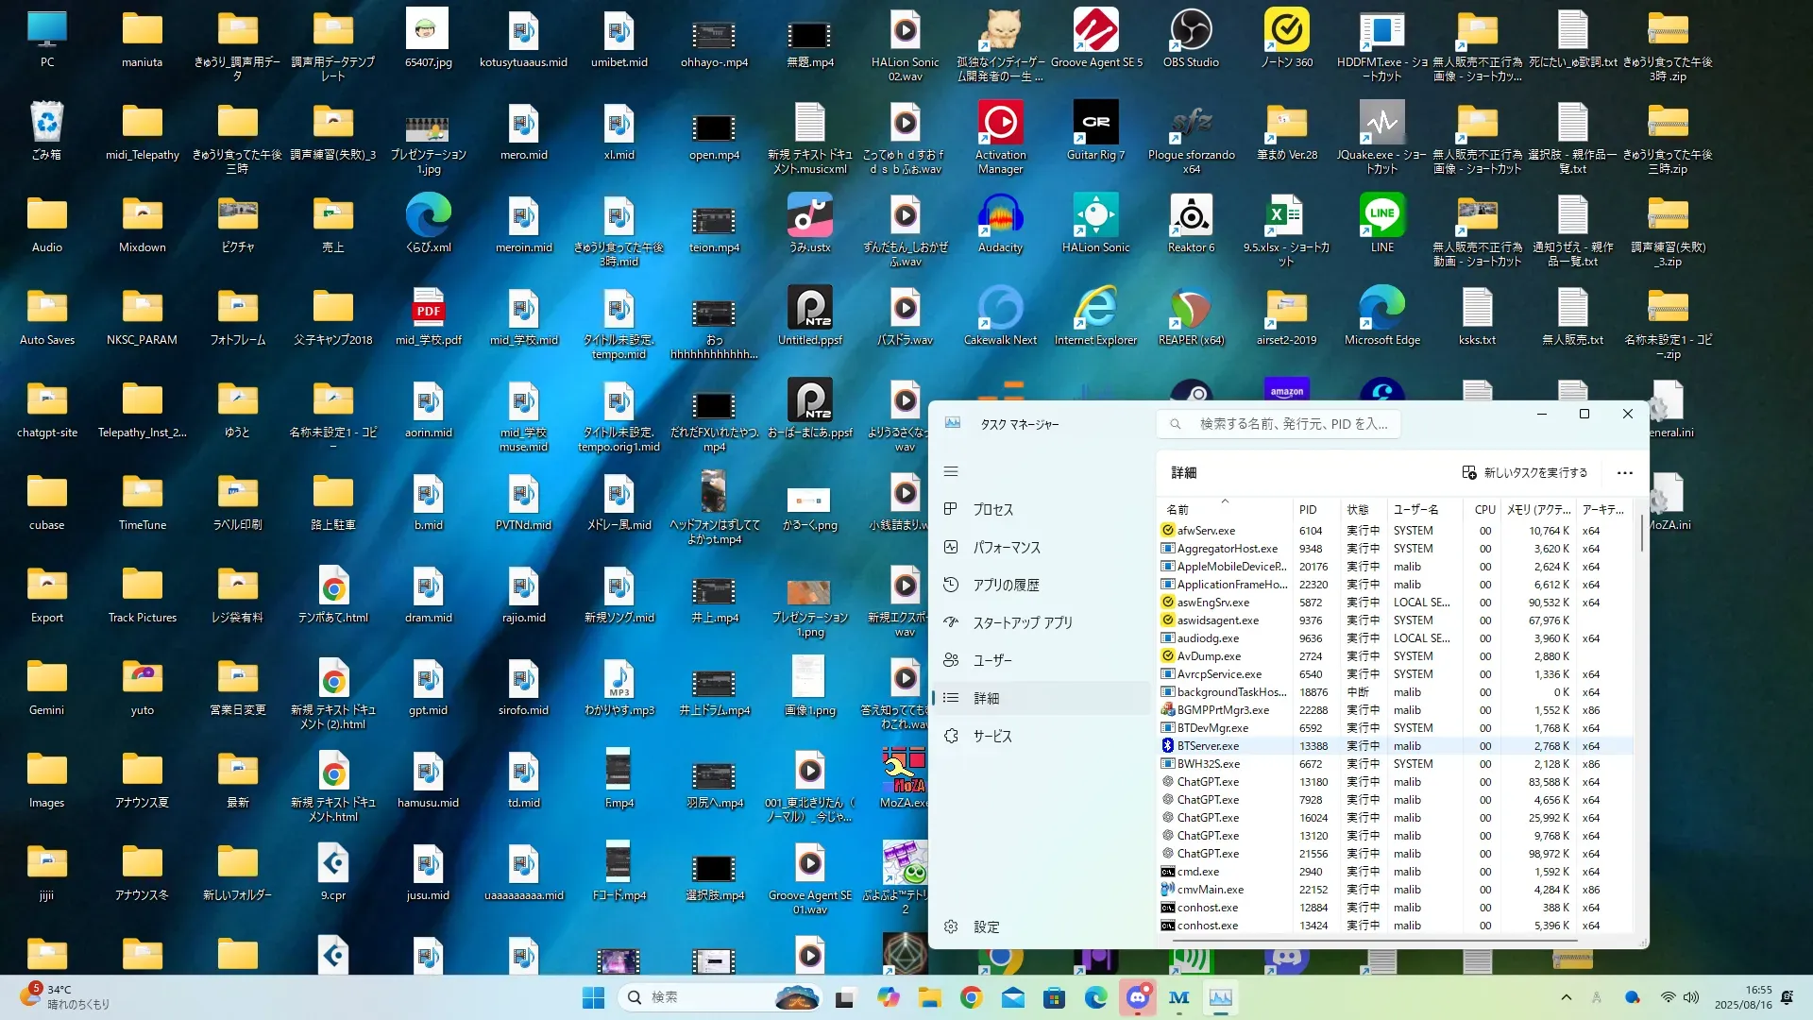
Task: Open the Performance page in Task Manager
Action: (x=1006, y=547)
